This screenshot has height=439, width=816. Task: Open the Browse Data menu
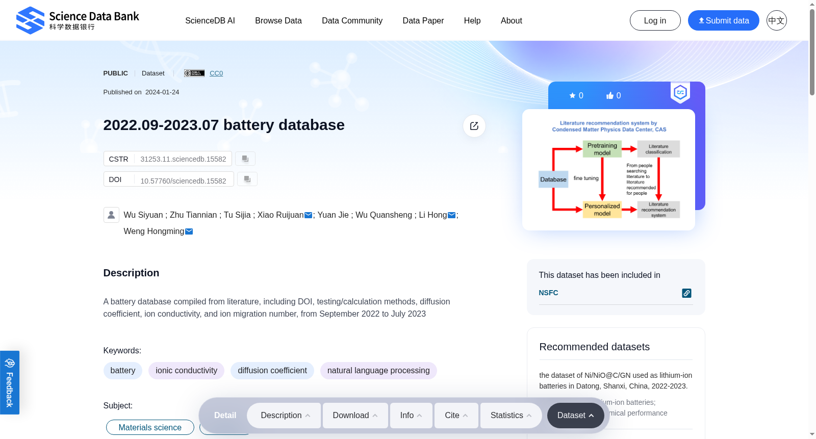coord(278,20)
